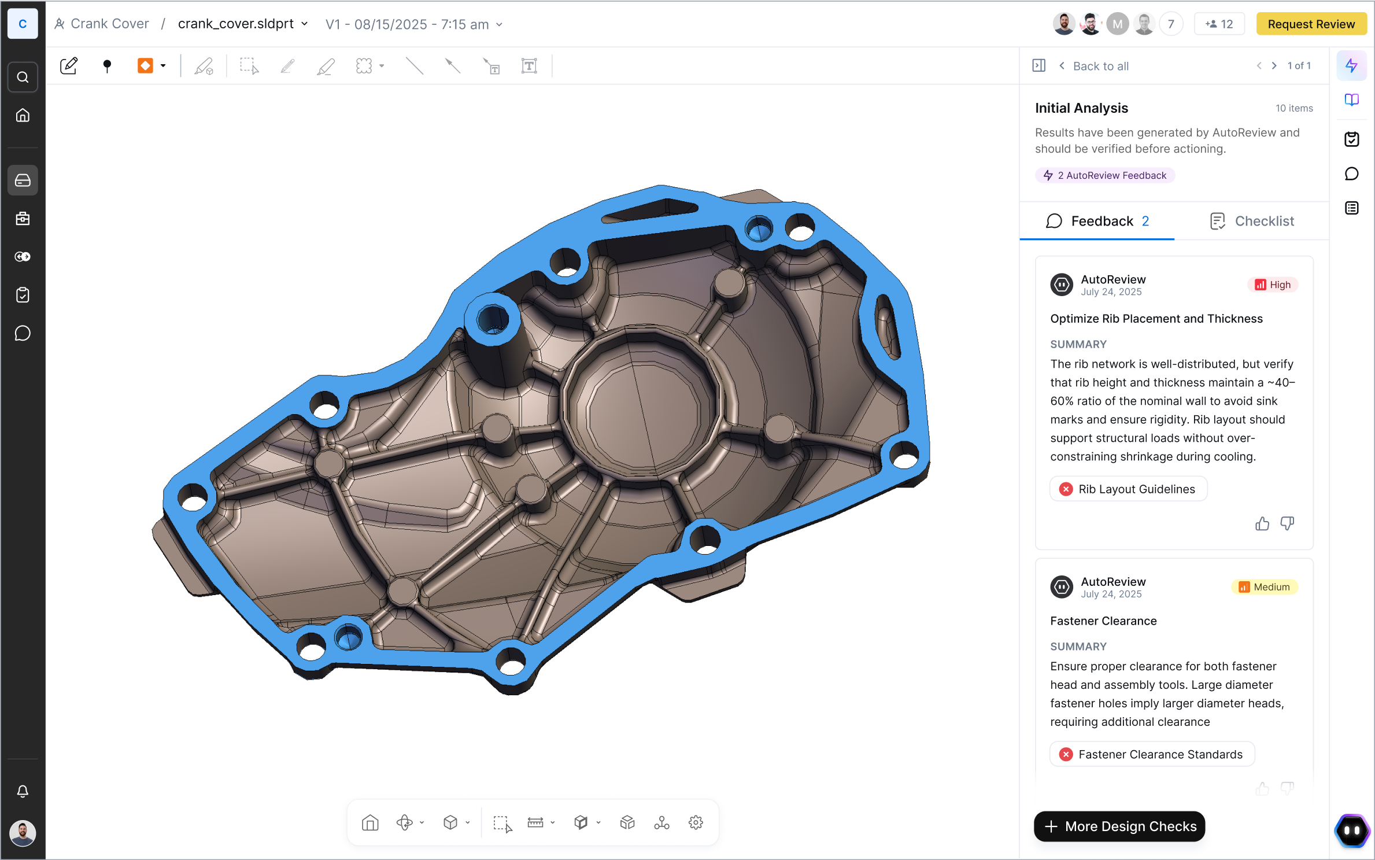Expand the crank_cover.sldprt file dropdown
The image size is (1375, 860).
pyautogui.click(x=305, y=24)
